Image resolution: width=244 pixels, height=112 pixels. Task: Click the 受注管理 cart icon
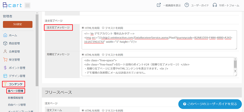(5, 59)
